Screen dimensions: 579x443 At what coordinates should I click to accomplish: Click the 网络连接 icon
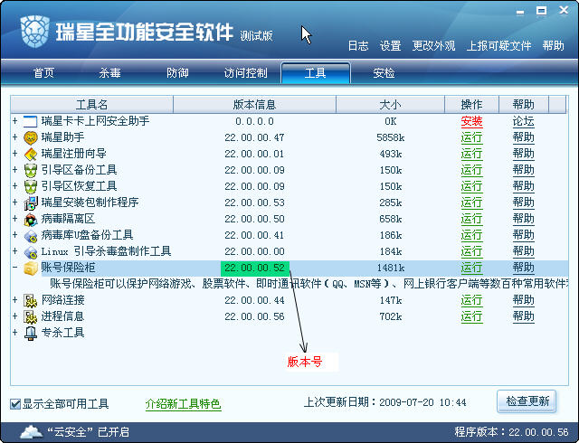[31, 300]
